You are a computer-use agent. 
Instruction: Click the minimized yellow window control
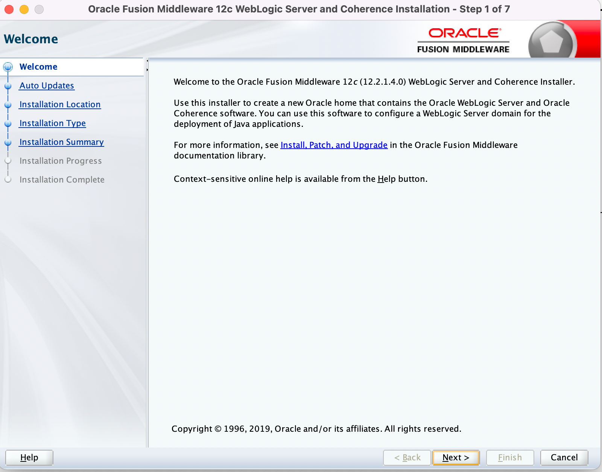[23, 9]
